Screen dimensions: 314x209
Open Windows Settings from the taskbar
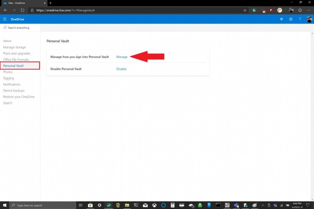[x=100, y=205]
